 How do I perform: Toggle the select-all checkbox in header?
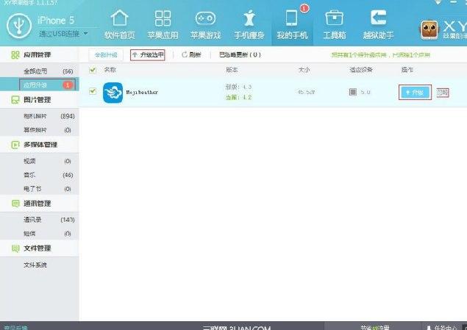click(x=93, y=70)
